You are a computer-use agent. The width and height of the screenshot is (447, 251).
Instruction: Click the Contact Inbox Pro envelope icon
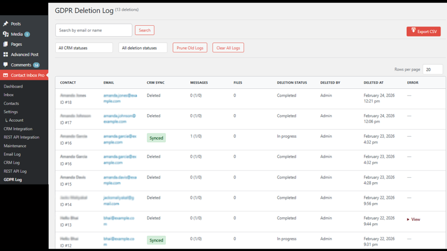[x=6, y=75]
